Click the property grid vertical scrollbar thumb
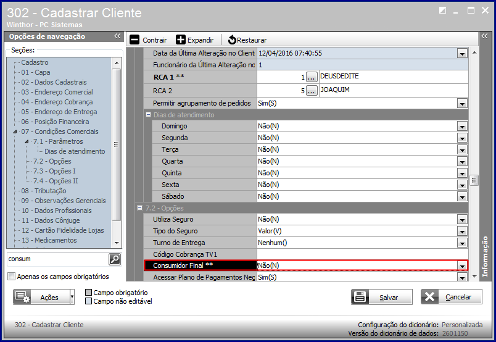 tap(474, 180)
